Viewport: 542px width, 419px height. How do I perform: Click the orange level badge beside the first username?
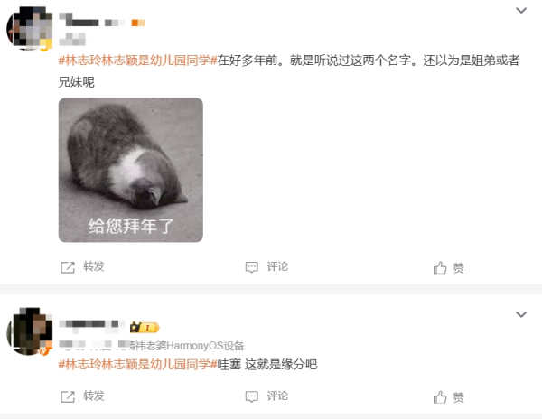[138, 23]
